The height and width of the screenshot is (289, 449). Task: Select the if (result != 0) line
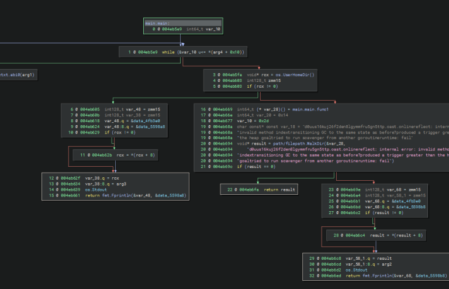384,212
